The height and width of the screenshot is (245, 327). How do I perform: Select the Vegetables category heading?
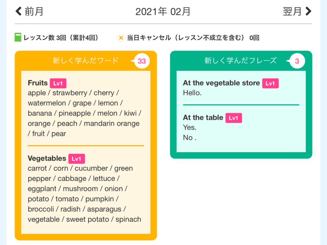[47, 159]
